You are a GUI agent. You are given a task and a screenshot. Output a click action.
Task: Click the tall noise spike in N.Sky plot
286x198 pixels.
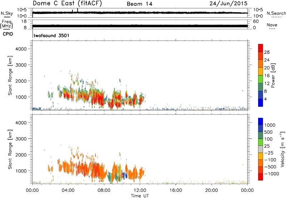coord(78,10)
